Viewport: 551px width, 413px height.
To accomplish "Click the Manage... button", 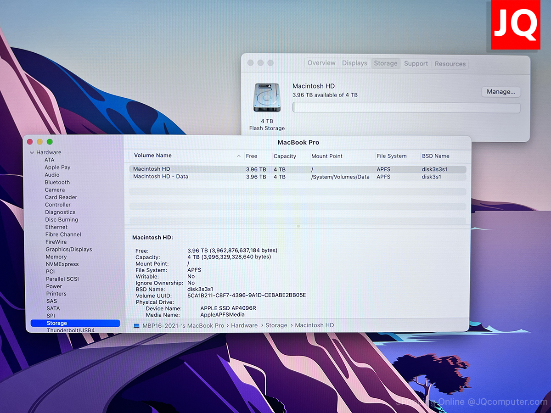I will pos(501,92).
